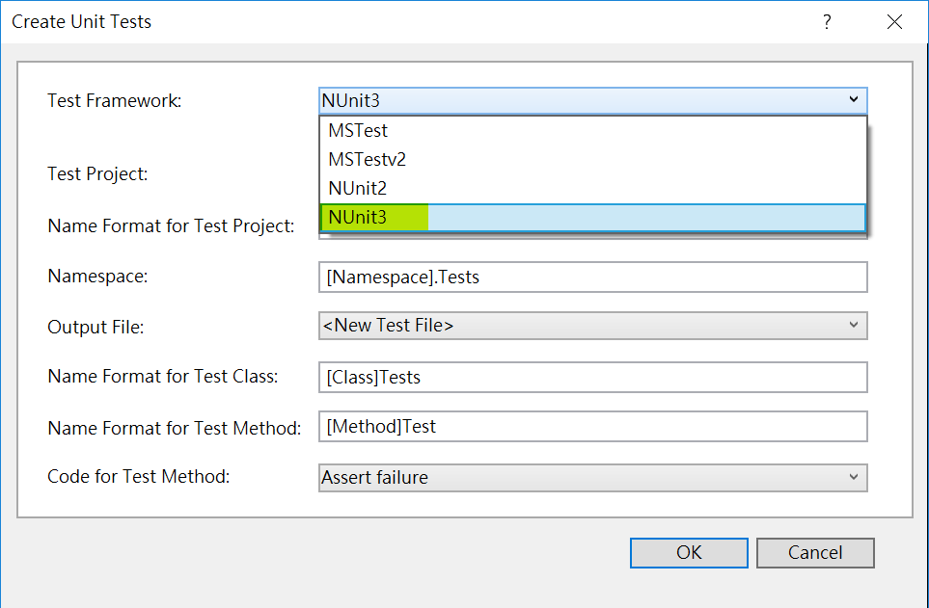This screenshot has width=929, height=608.
Task: Open the Output File dropdown
Action: pos(592,326)
